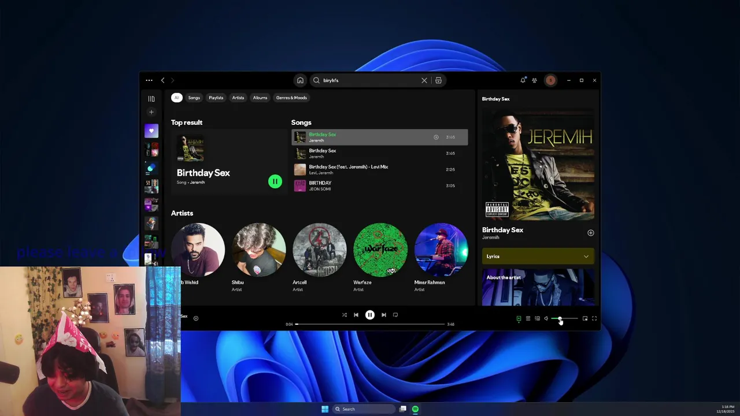The height and width of the screenshot is (416, 740).
Task: Open the miniplayer
Action: click(x=585, y=318)
